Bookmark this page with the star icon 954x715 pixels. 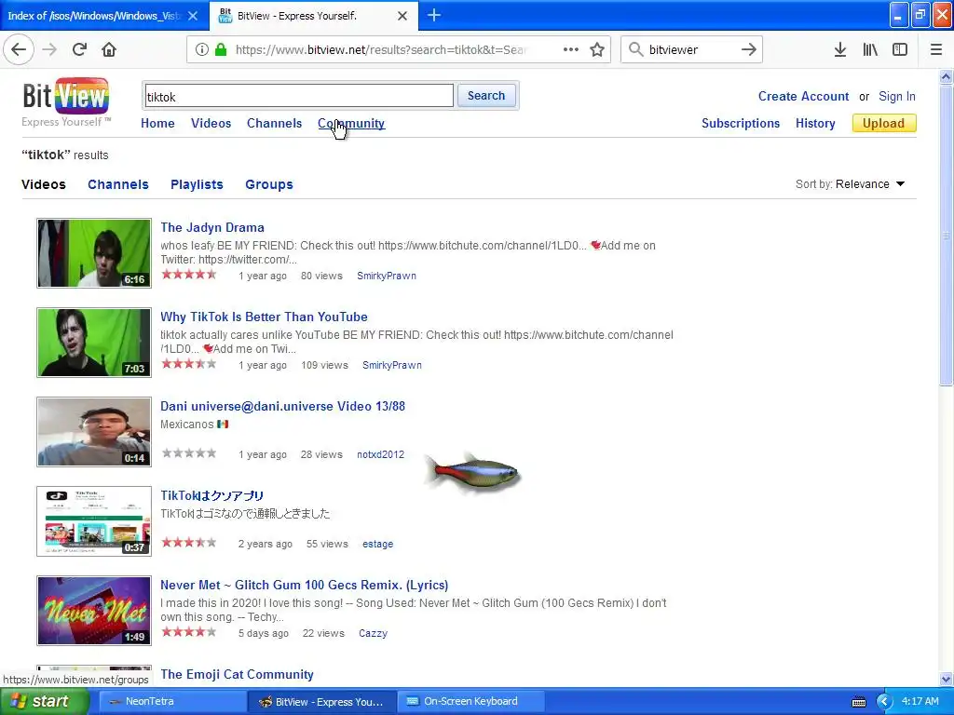597,49
